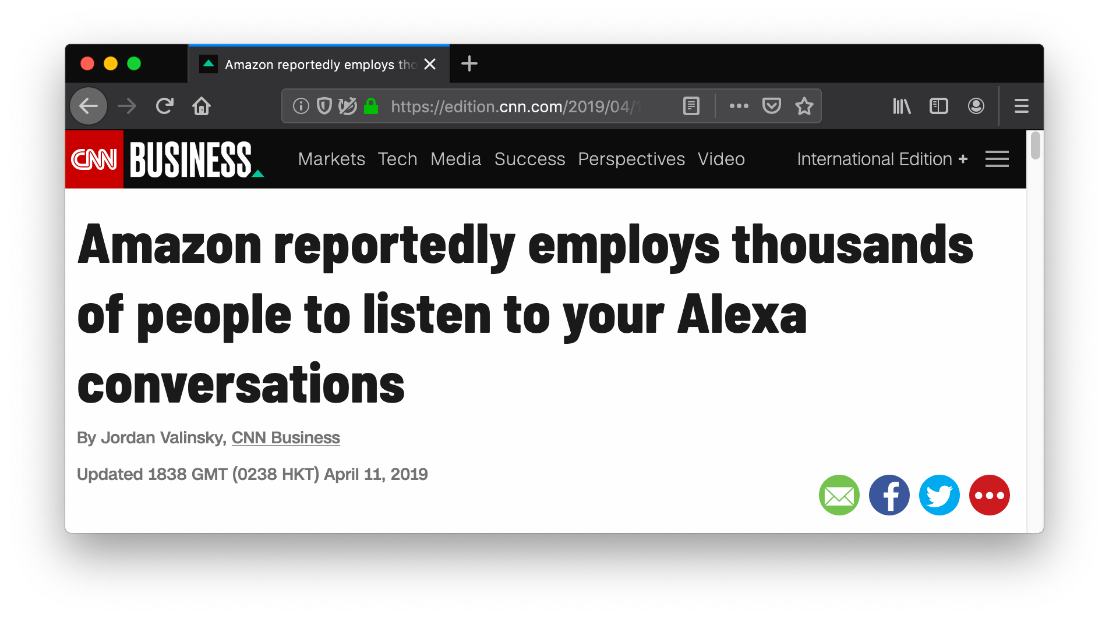Expand International Edition selector
1109x619 pixels.
(882, 159)
